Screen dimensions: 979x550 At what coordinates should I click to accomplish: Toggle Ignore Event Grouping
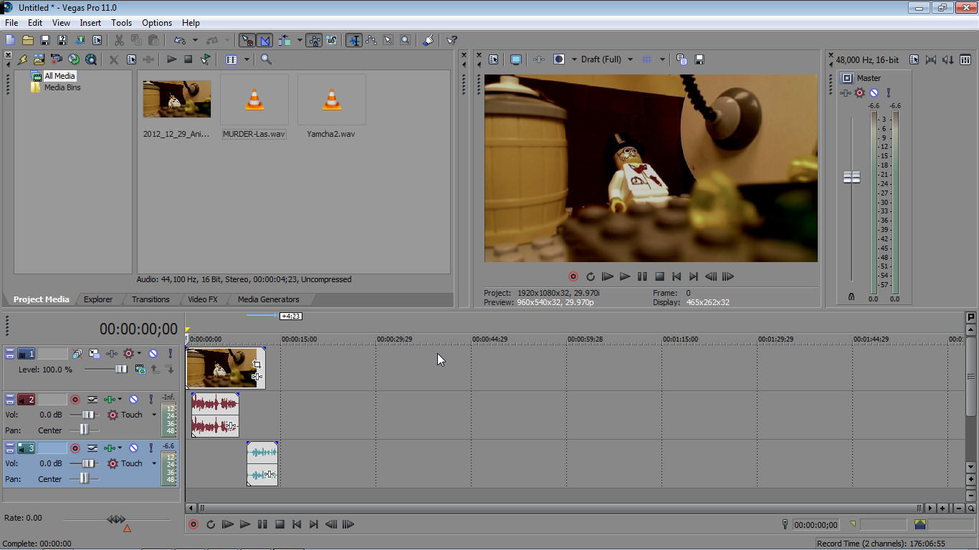pos(331,40)
